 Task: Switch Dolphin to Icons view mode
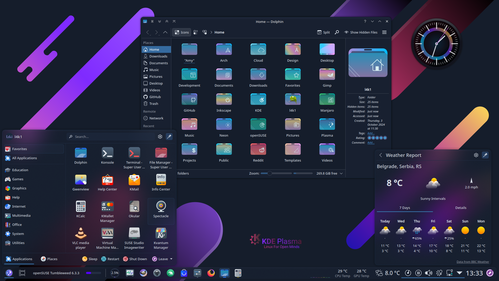(x=182, y=32)
